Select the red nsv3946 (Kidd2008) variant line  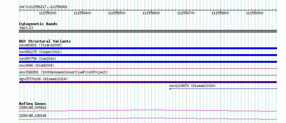tap(148, 68)
